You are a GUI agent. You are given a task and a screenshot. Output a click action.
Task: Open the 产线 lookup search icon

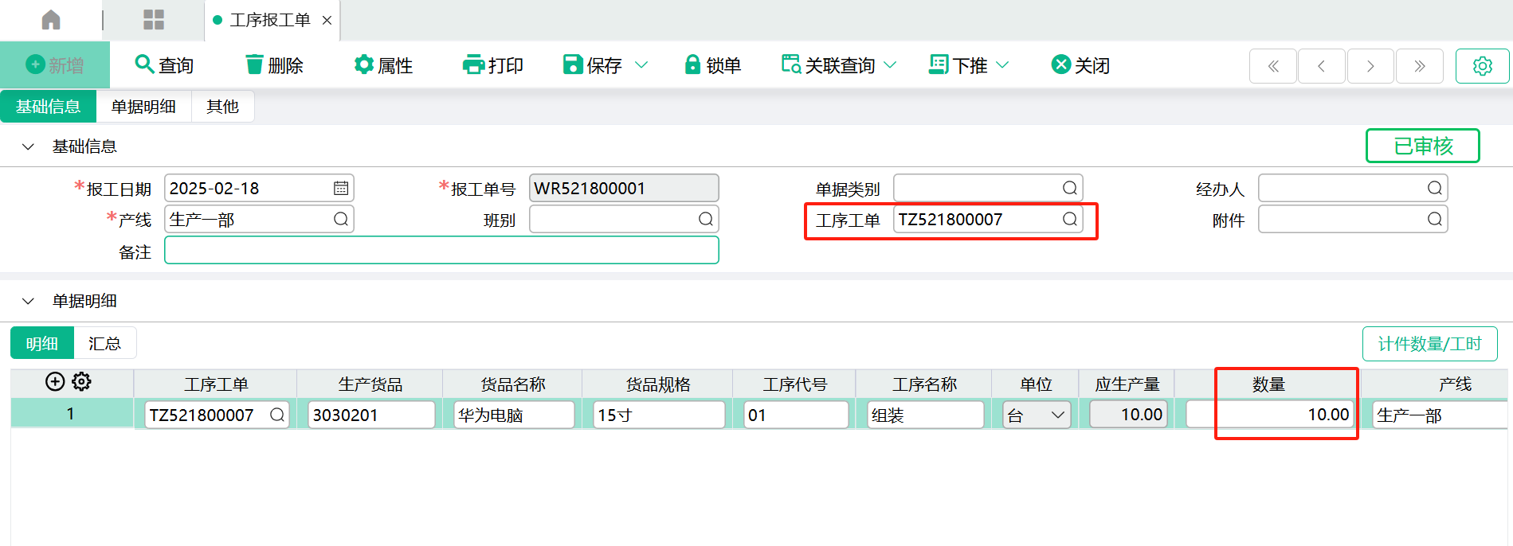pos(341,219)
